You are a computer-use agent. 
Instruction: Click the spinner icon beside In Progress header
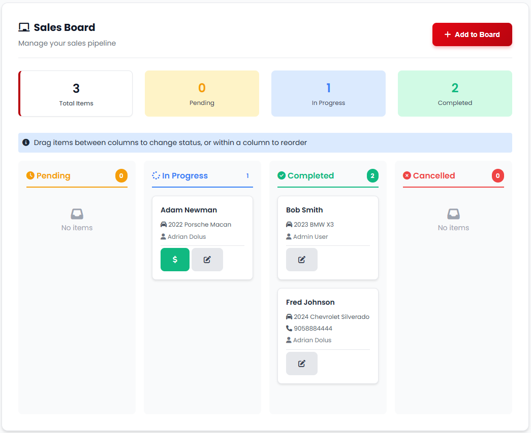[x=156, y=175]
